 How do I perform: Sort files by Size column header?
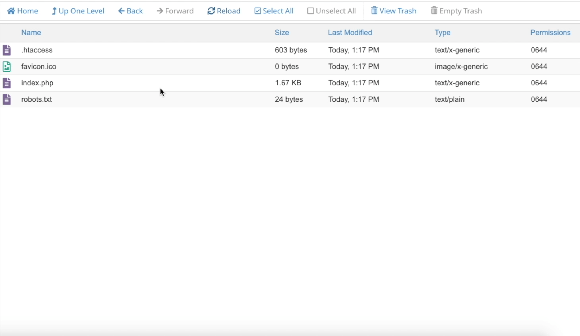pyautogui.click(x=282, y=33)
